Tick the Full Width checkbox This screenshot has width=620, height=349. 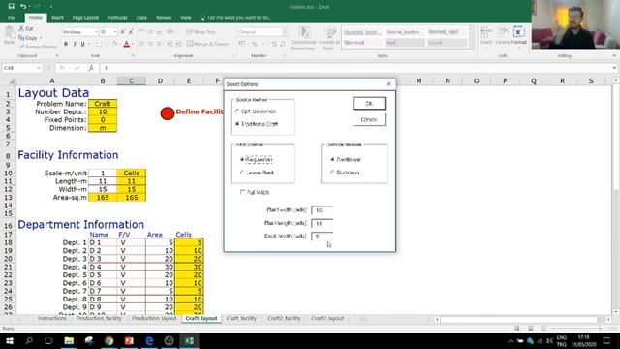pyautogui.click(x=242, y=192)
